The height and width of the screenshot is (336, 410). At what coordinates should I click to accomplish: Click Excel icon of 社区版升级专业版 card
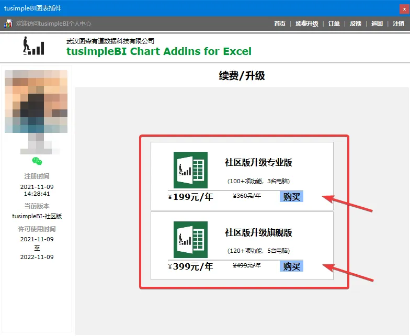point(190,170)
